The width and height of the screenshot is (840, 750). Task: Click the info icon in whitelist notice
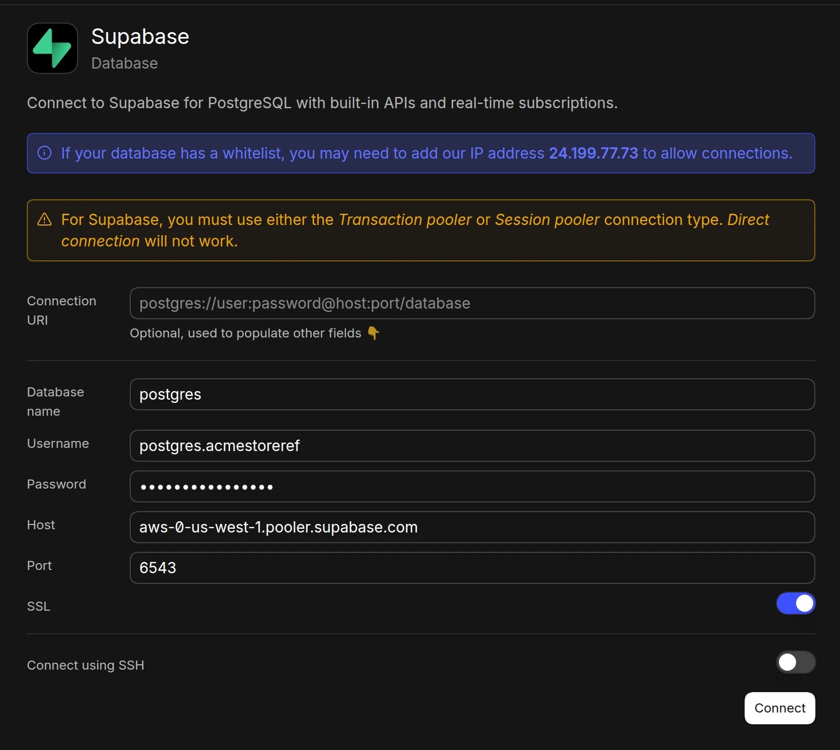click(44, 153)
